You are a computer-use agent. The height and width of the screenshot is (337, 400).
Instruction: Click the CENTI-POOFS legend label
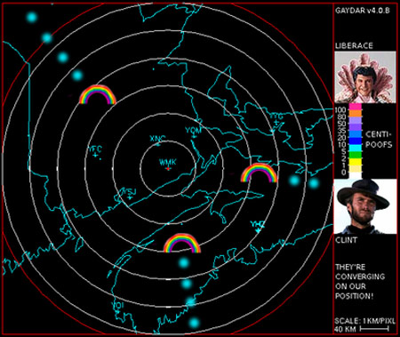pyautogui.click(x=379, y=140)
